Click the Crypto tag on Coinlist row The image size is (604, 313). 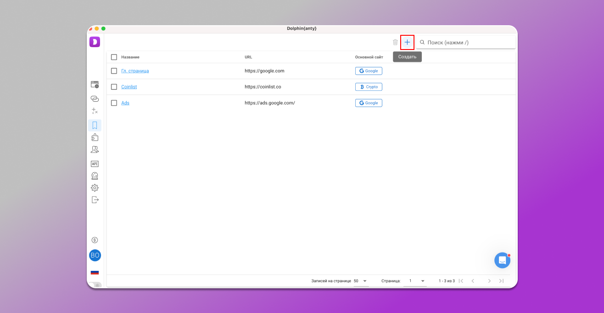[x=369, y=87]
